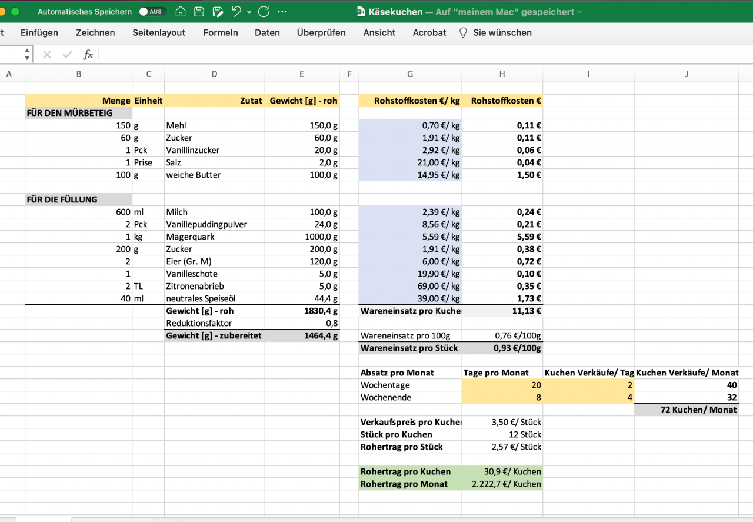The height and width of the screenshot is (522, 753).
Task: Click the Redo circular arrow icon
Action: (264, 12)
